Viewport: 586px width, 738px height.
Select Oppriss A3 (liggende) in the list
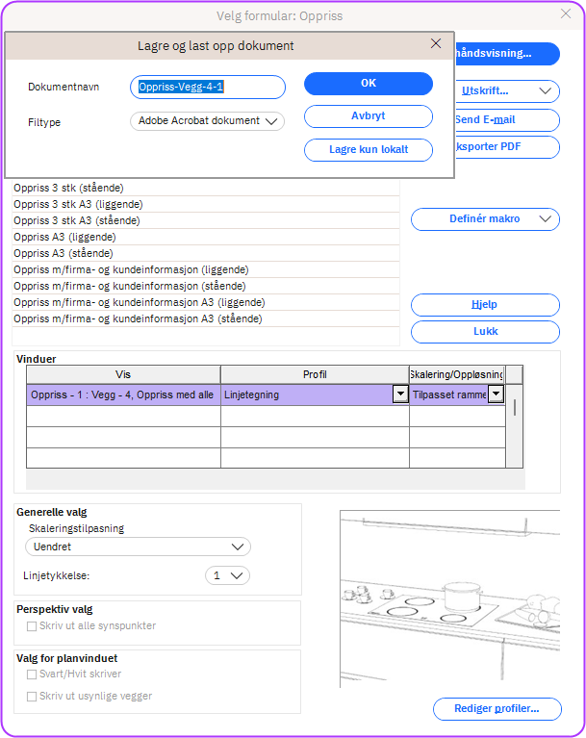tap(65, 237)
